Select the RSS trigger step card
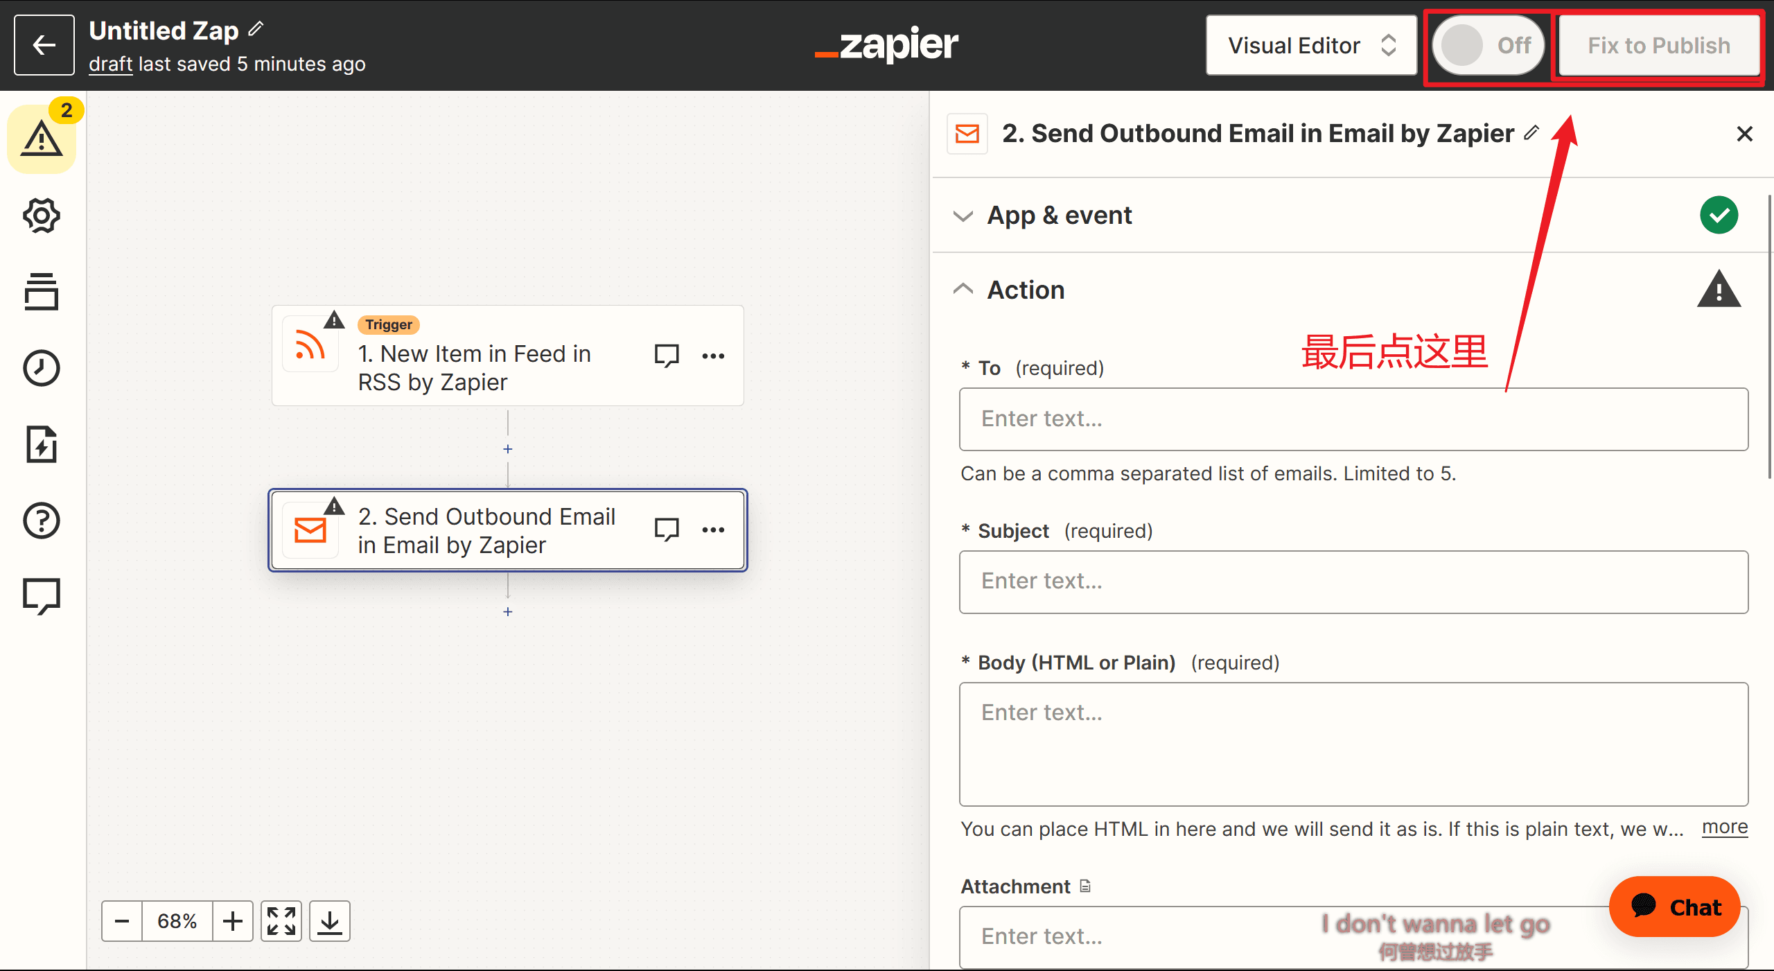Viewport: 1774px width, 971px height. pyautogui.click(x=508, y=356)
